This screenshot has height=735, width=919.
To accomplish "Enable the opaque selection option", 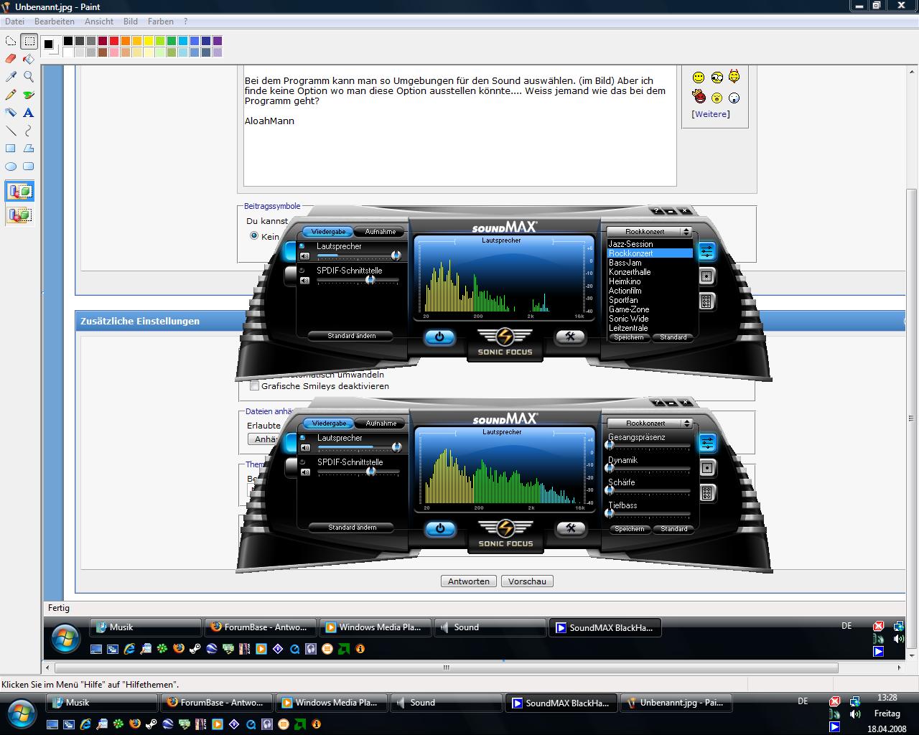I will click(19, 192).
